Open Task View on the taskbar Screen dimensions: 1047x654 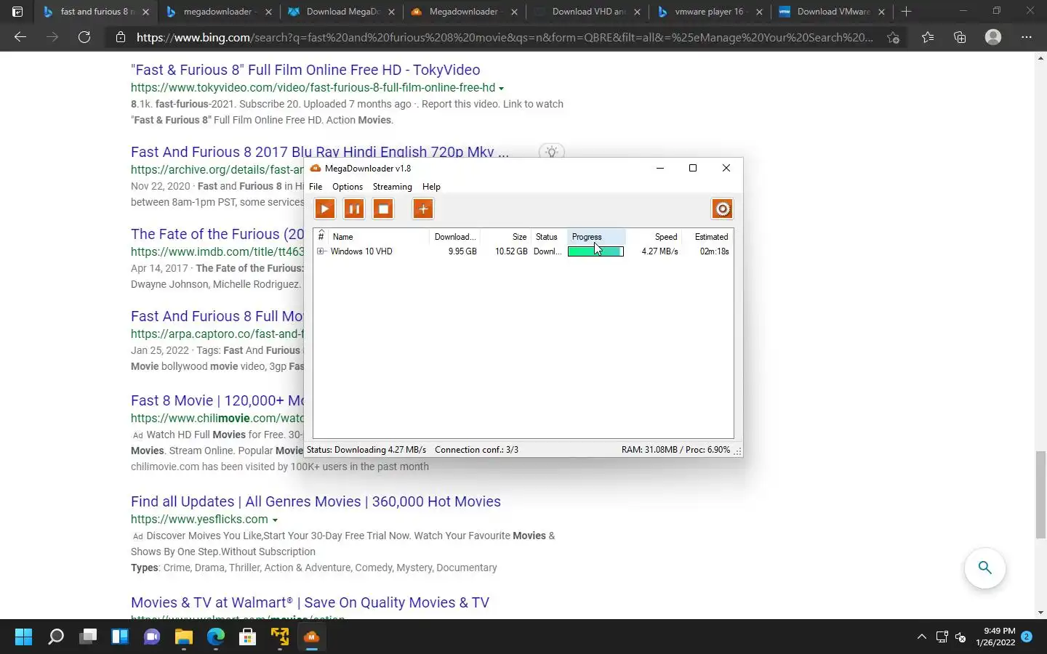pos(88,637)
